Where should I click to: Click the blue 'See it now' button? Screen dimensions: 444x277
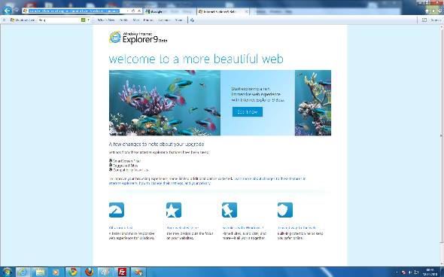click(x=248, y=112)
